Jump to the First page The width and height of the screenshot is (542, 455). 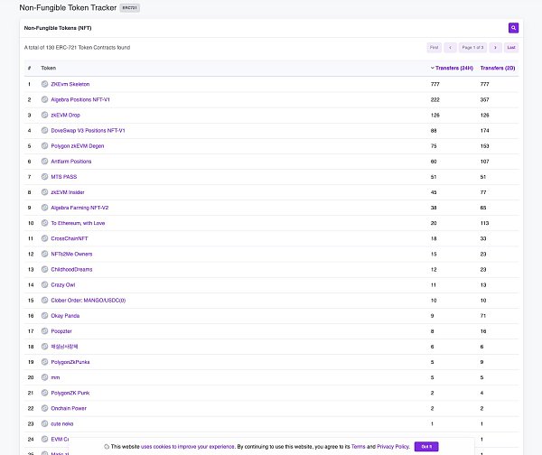point(435,47)
